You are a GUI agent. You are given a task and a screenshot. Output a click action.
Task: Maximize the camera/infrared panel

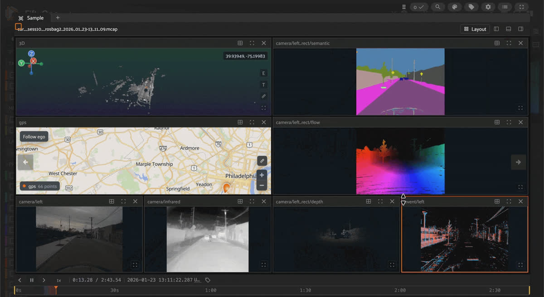tap(252, 201)
